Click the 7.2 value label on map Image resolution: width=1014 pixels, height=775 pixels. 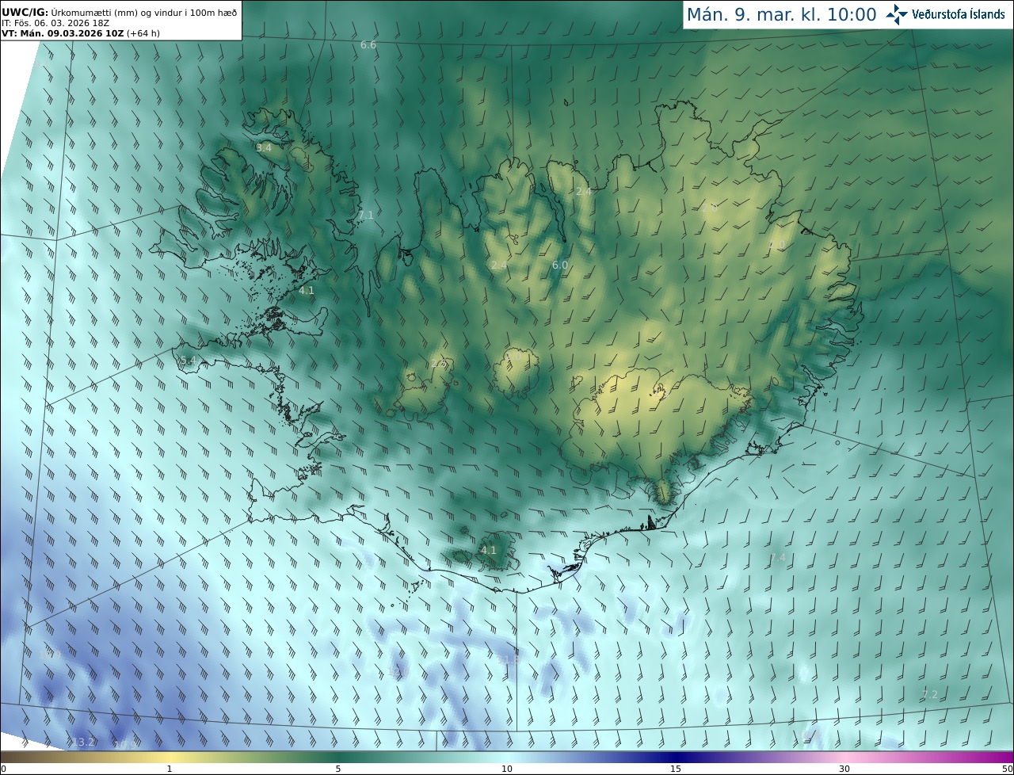[x=930, y=694]
